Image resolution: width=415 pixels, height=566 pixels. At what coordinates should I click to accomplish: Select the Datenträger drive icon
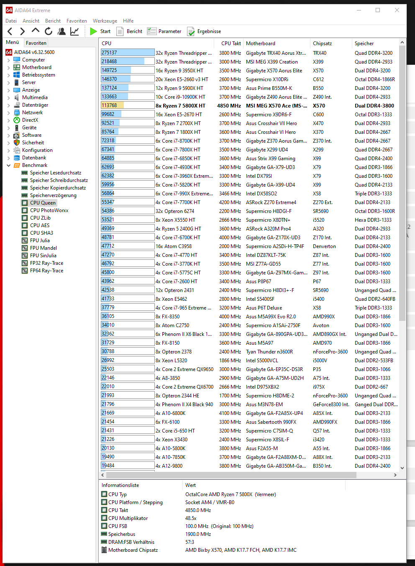(x=17, y=105)
